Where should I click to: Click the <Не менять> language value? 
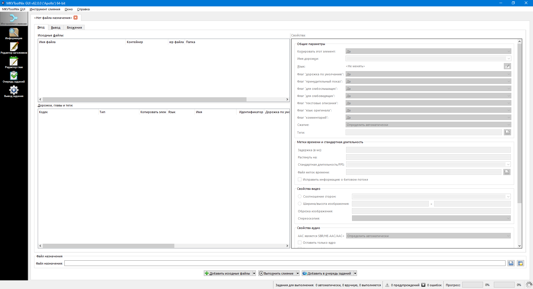coord(355,66)
